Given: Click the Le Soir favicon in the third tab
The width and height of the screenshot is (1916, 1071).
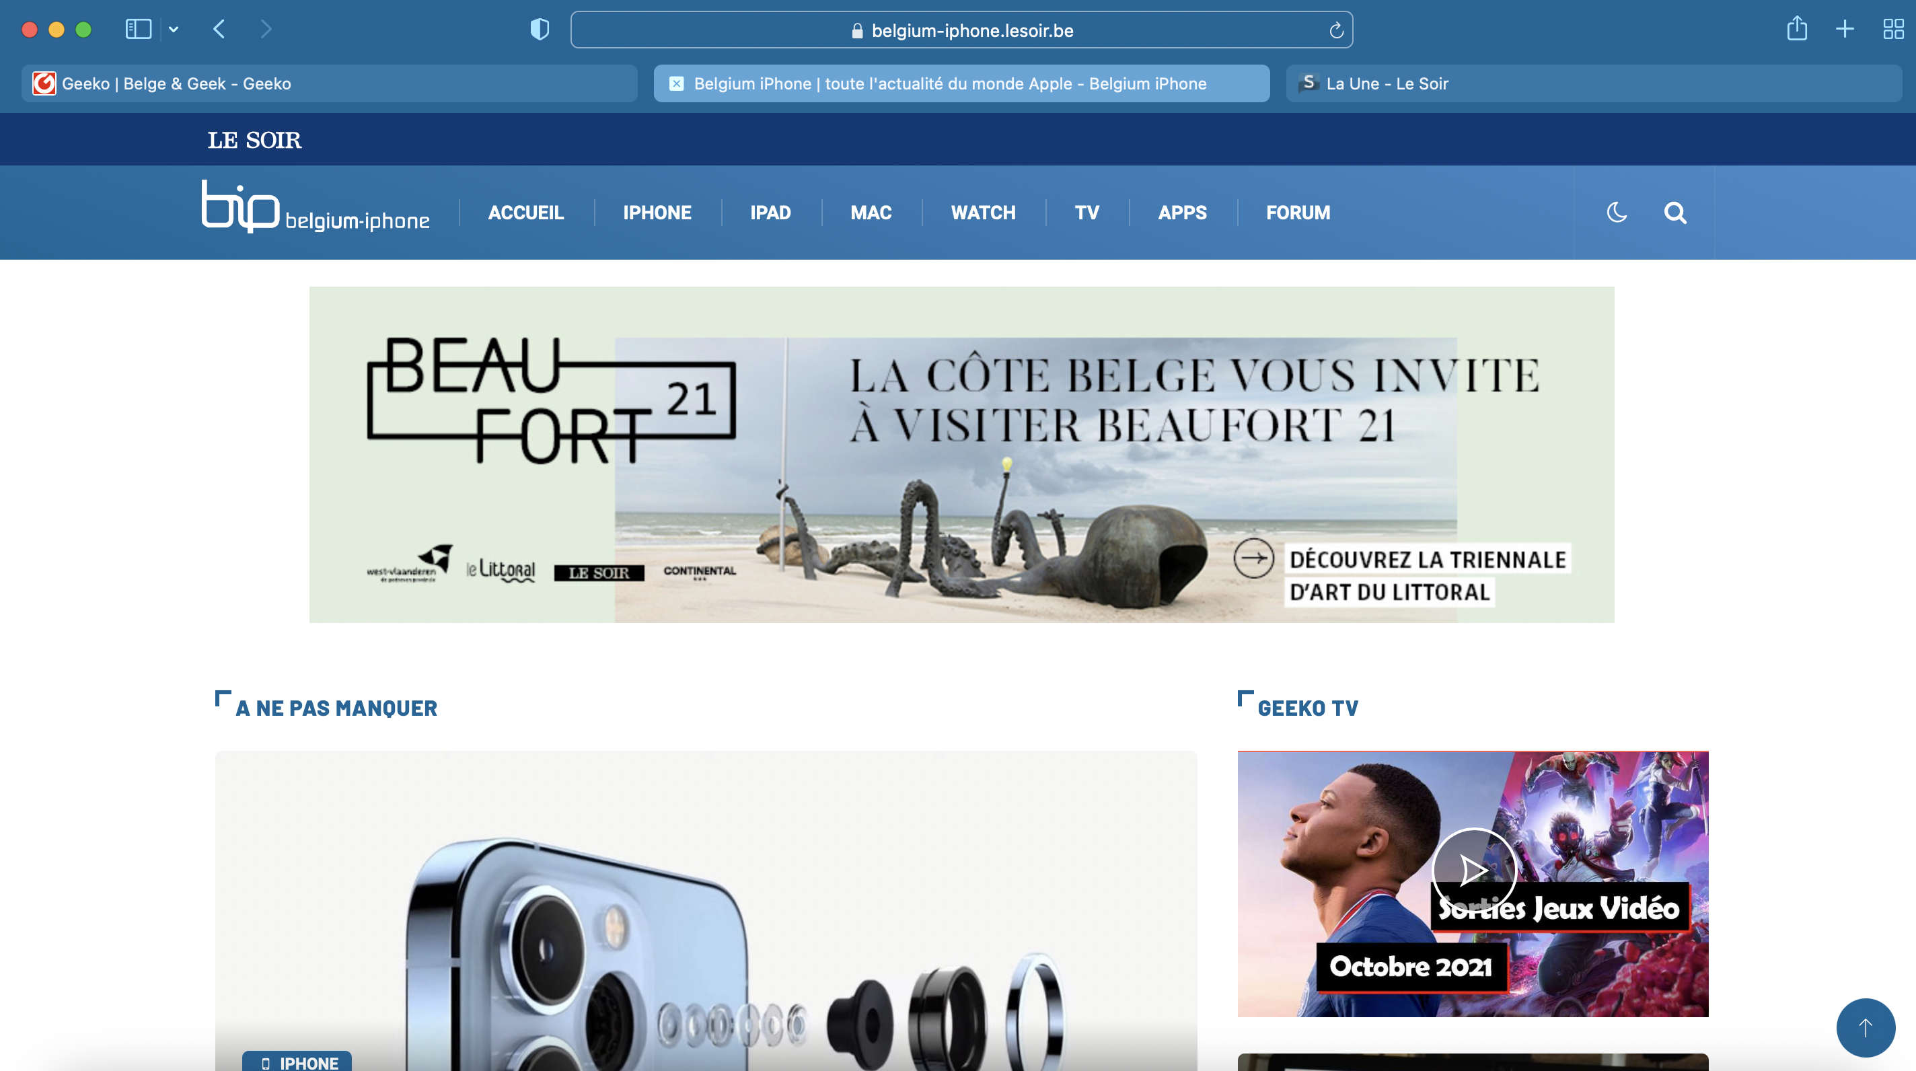Looking at the screenshot, I should tap(1309, 83).
